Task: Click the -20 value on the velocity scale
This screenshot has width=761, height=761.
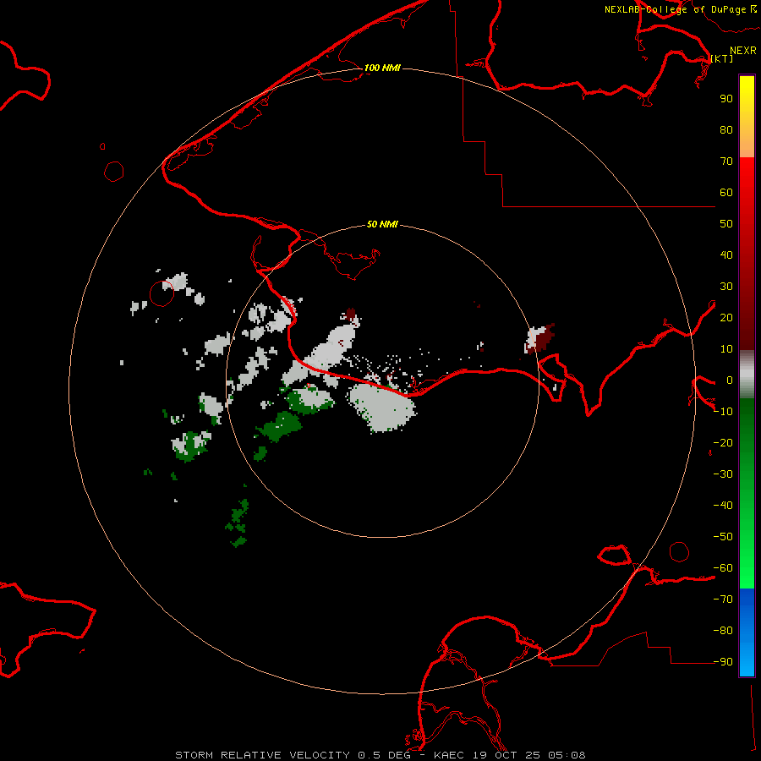Action: pos(723,442)
